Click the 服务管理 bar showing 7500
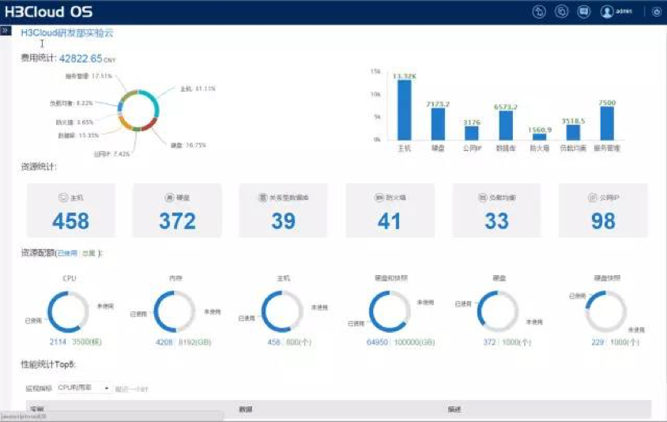The height and width of the screenshot is (422, 667). tap(606, 122)
